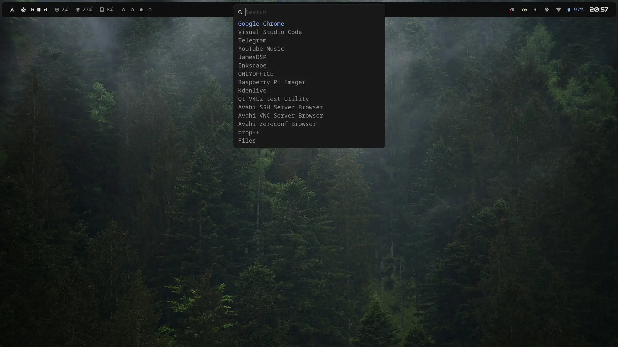Launch Qt V4L2 test Utility
The image size is (618, 347).
309,99
